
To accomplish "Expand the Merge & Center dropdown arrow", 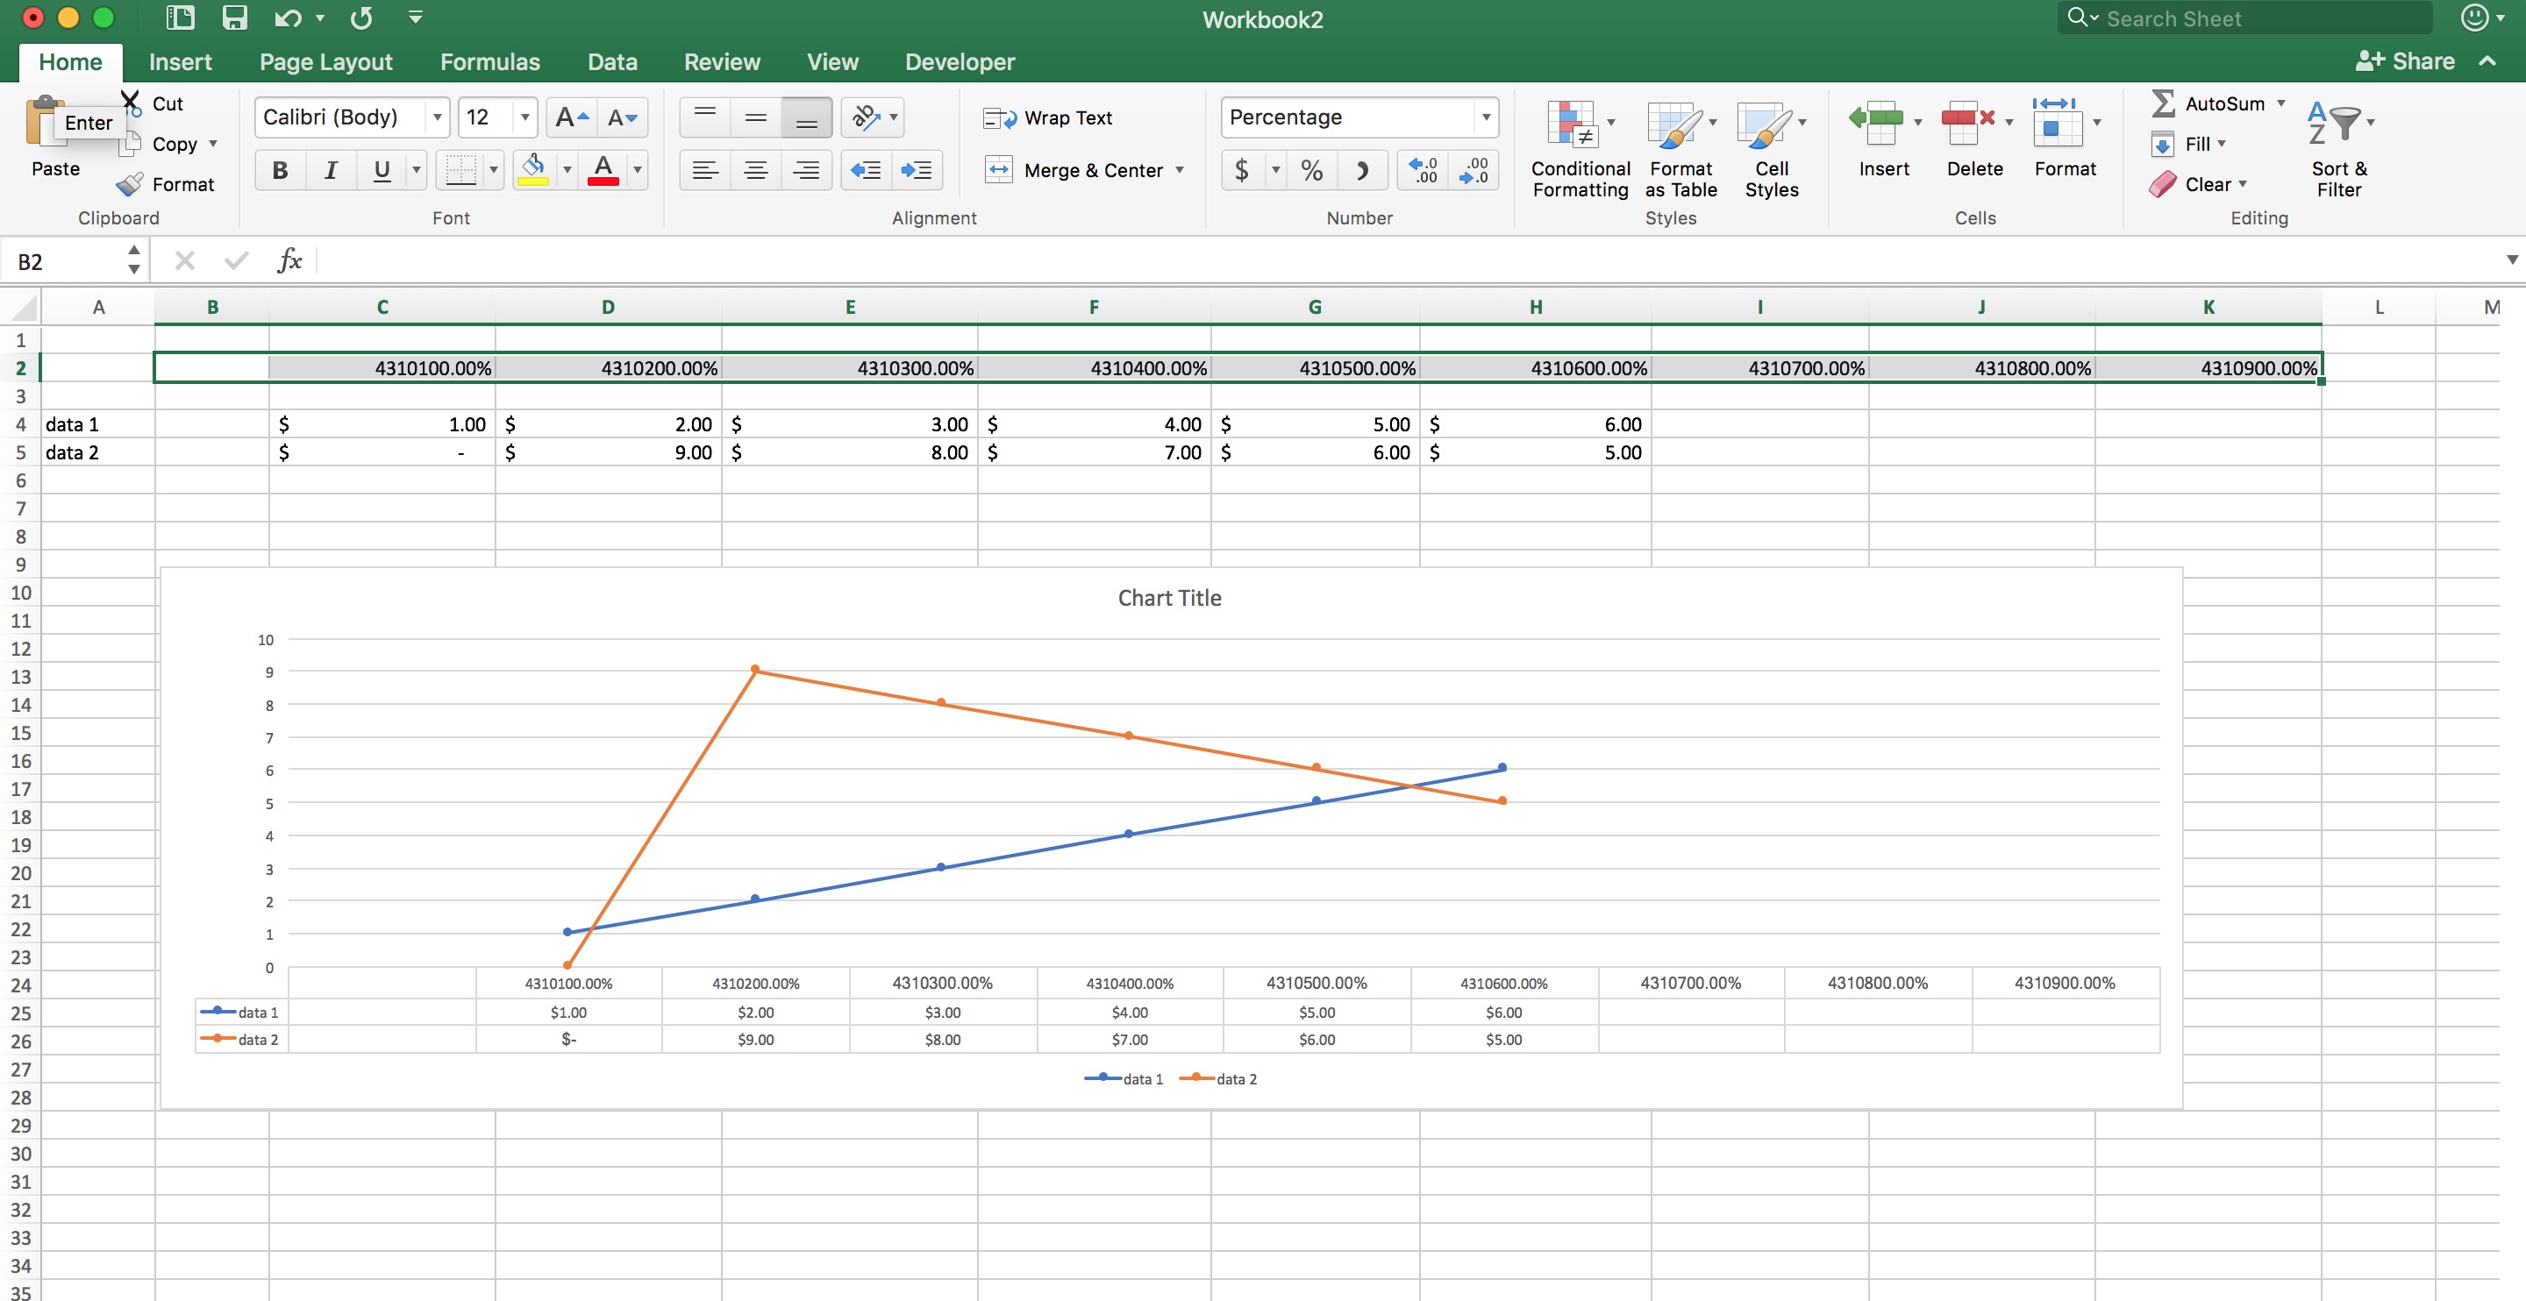I will click(1180, 169).
